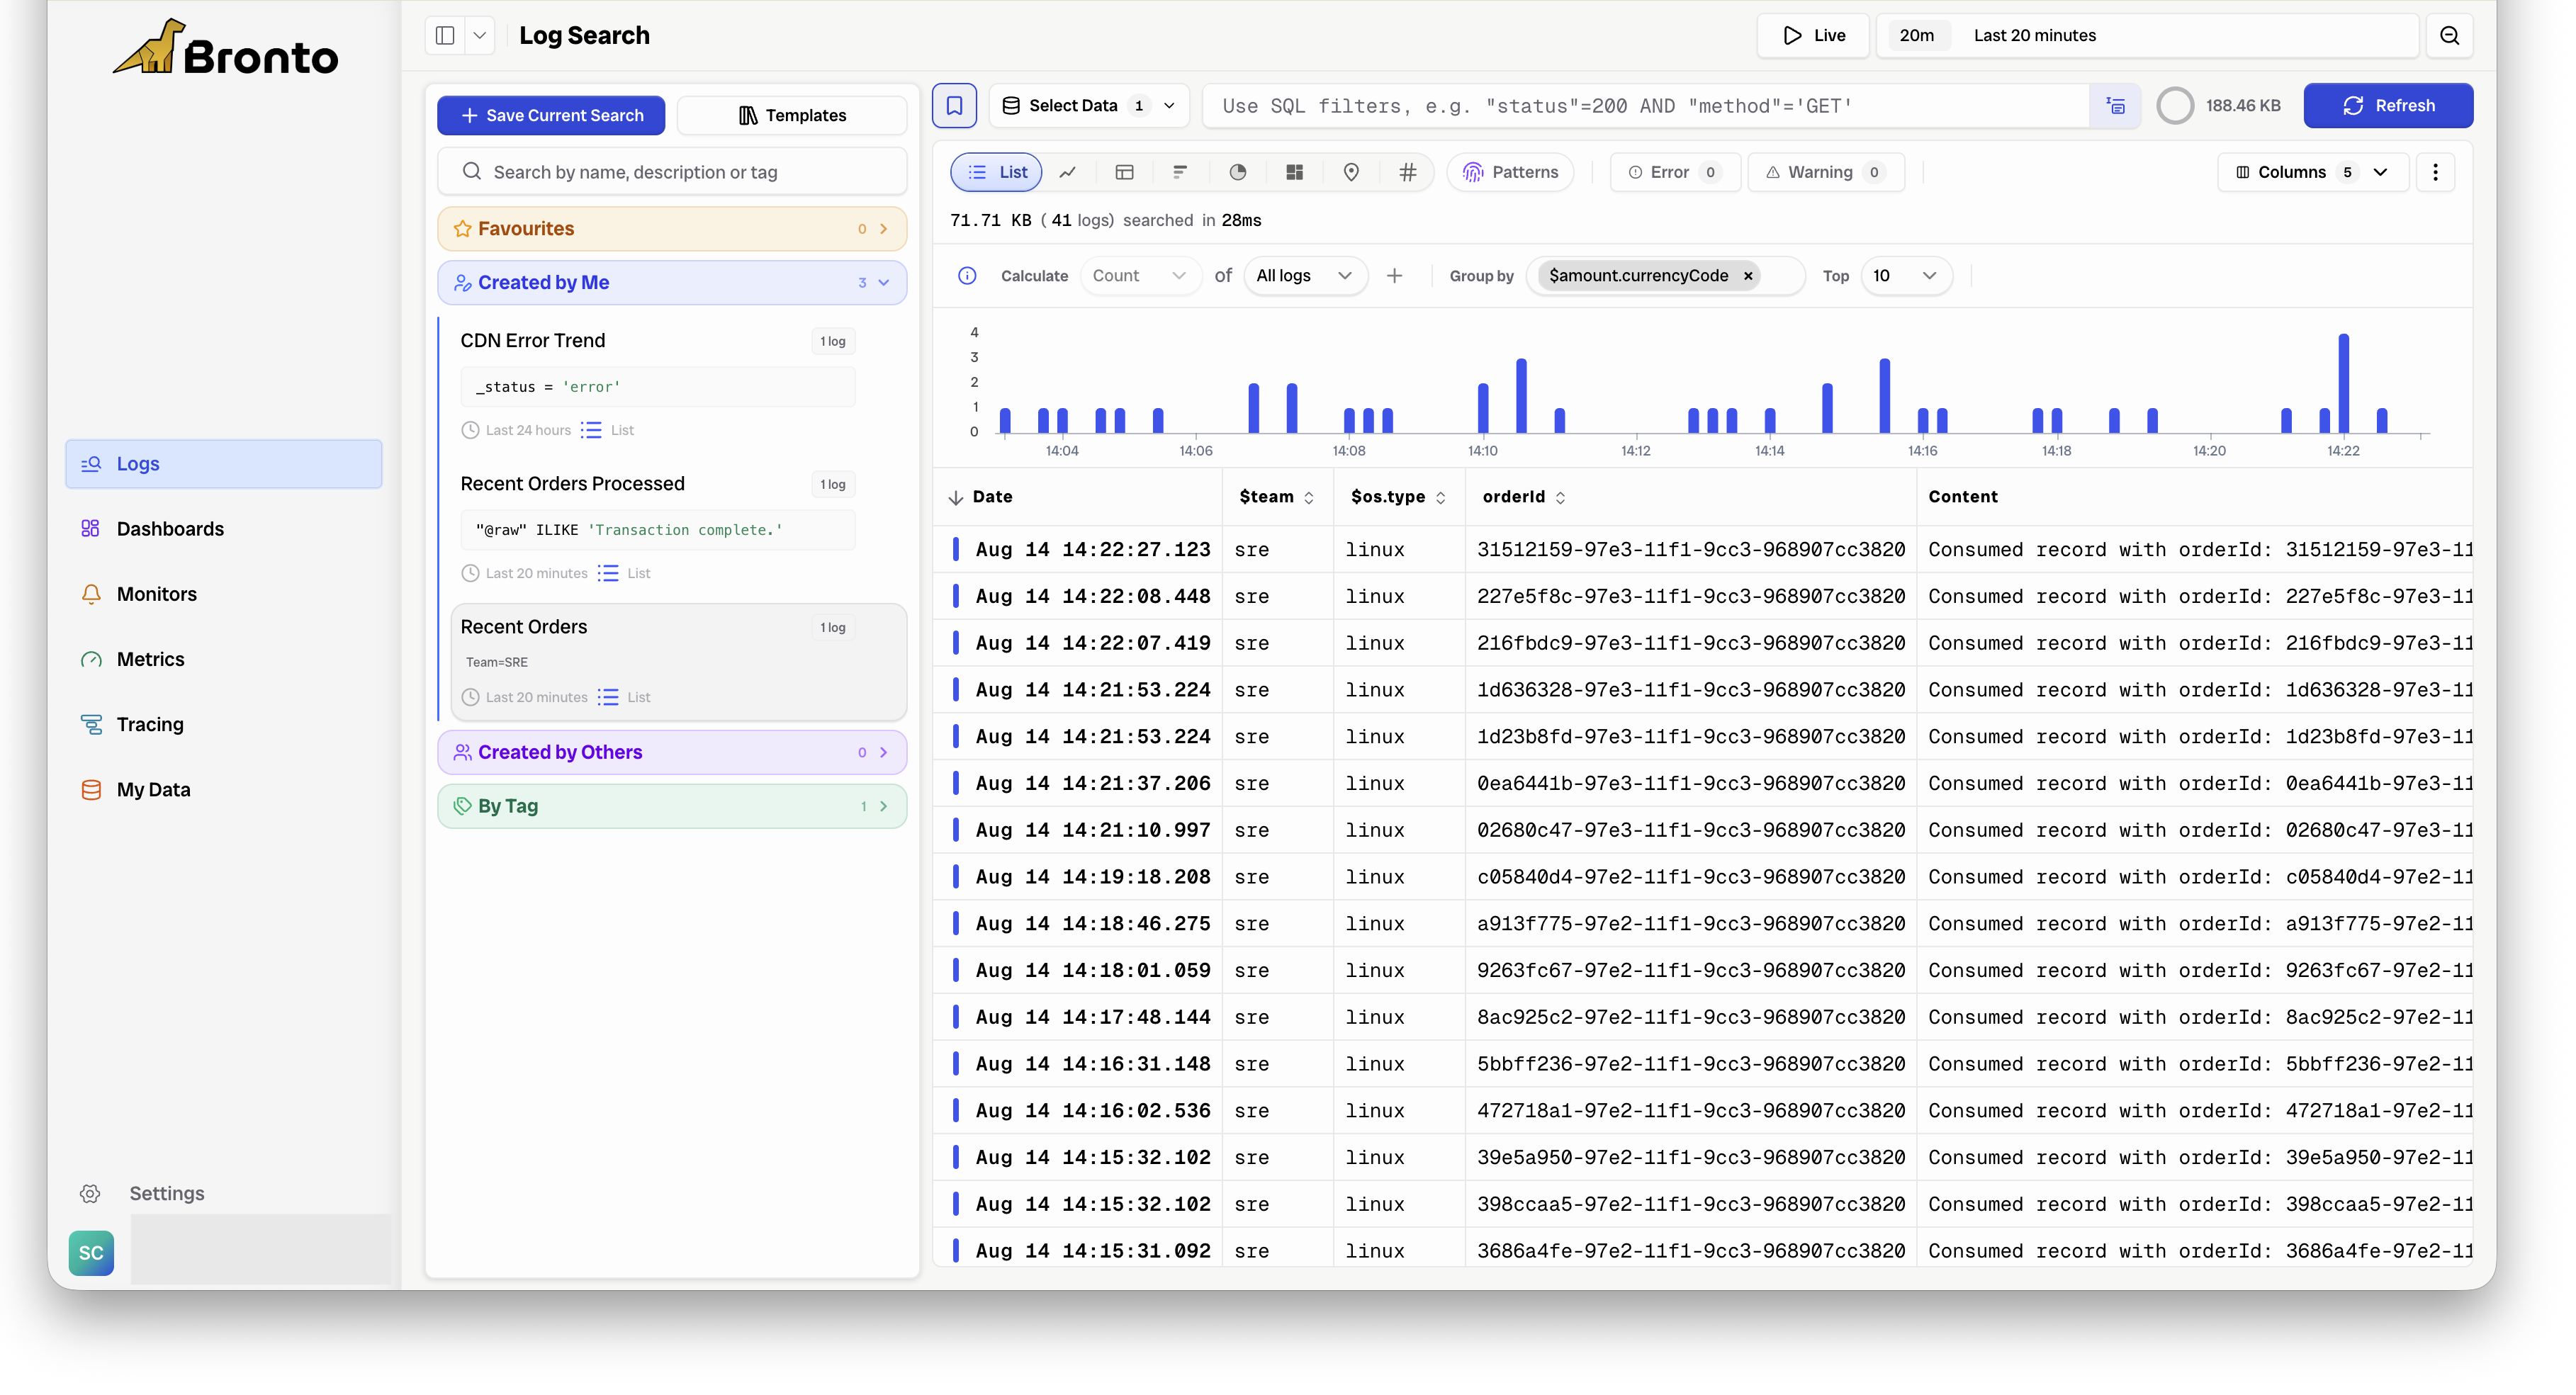Switch to the pie chart view icon
Screen dimensions: 2576x1395
click(x=1238, y=172)
